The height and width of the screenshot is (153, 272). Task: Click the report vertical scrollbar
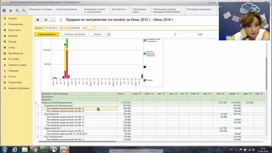pos(266,74)
